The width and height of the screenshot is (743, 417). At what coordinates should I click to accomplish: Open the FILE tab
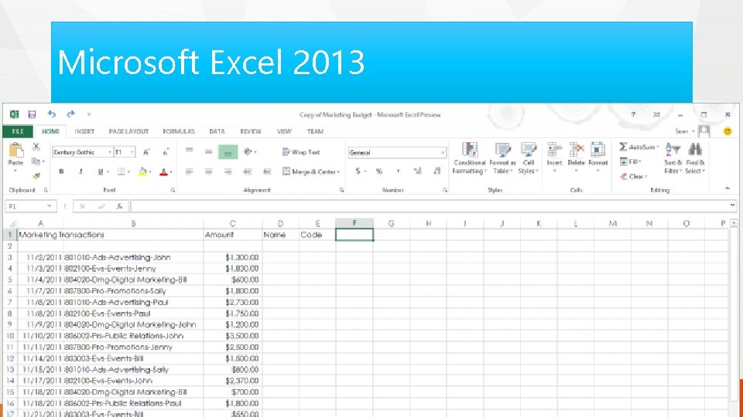click(18, 131)
